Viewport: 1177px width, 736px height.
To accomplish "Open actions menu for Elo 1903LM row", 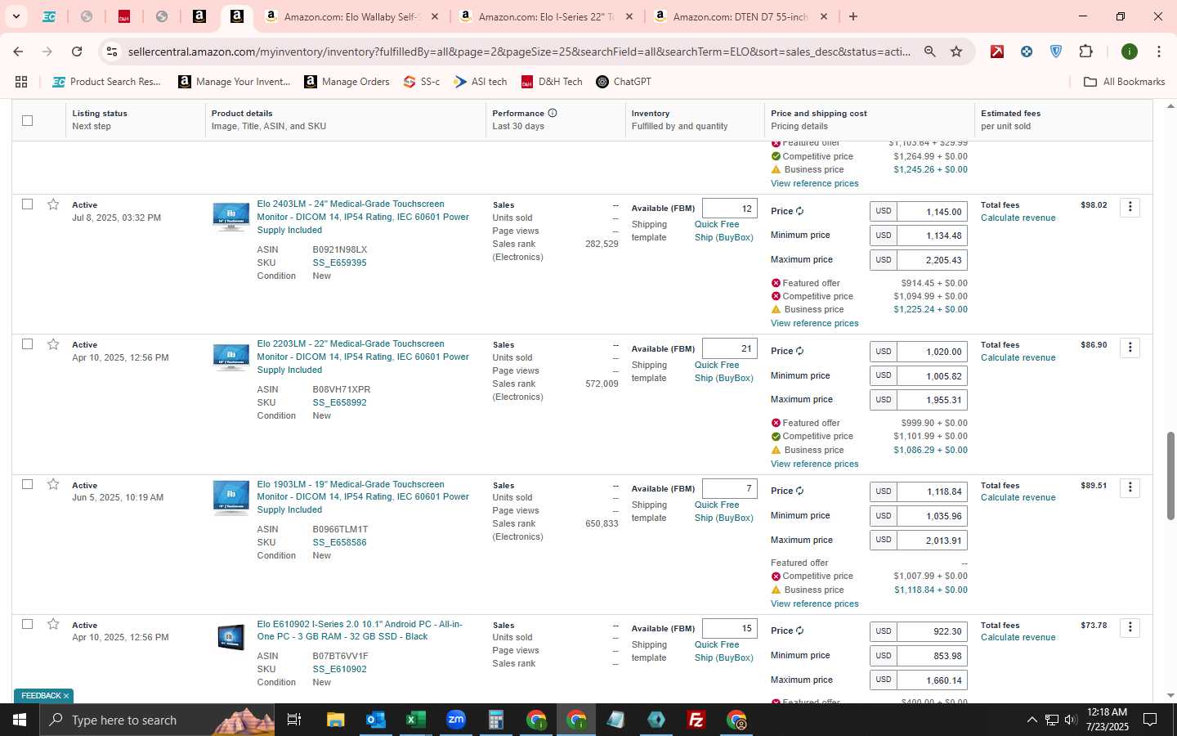I will pyautogui.click(x=1130, y=487).
